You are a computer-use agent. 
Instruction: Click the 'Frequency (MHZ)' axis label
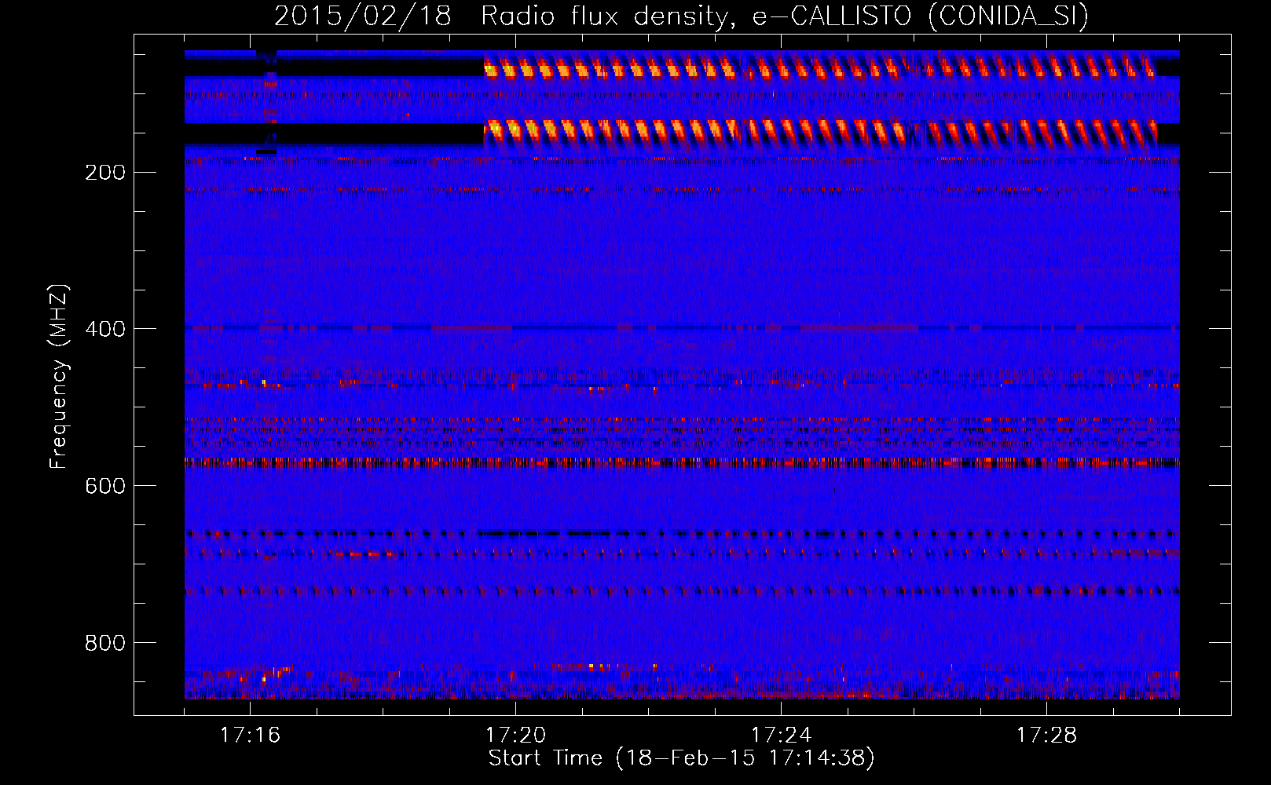click(x=58, y=376)
